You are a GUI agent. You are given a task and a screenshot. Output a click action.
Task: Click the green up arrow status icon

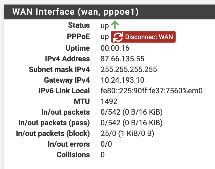(x=115, y=25)
